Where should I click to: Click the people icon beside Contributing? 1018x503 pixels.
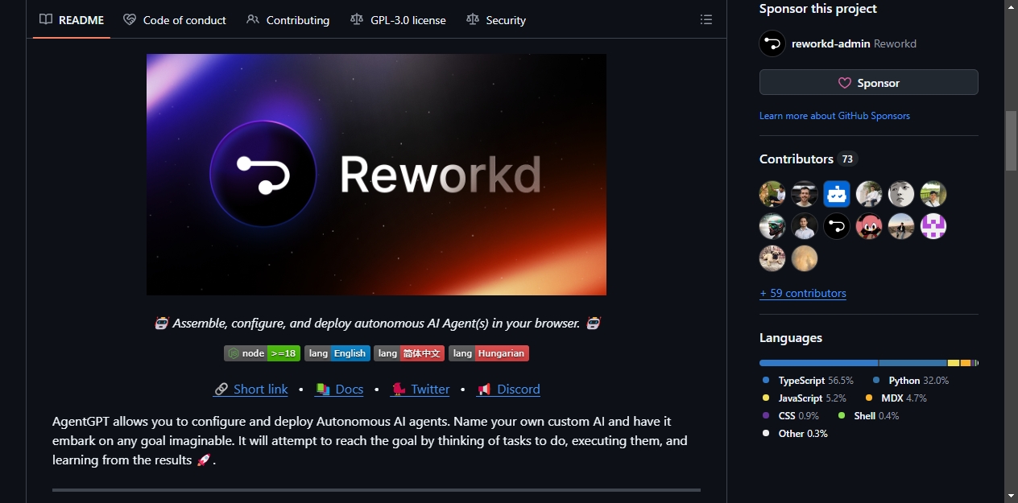click(253, 19)
